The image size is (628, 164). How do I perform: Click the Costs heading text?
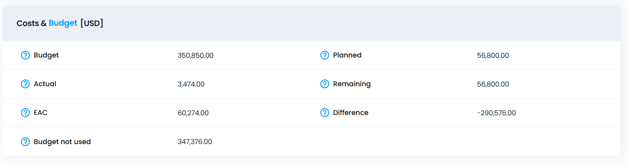pos(28,23)
